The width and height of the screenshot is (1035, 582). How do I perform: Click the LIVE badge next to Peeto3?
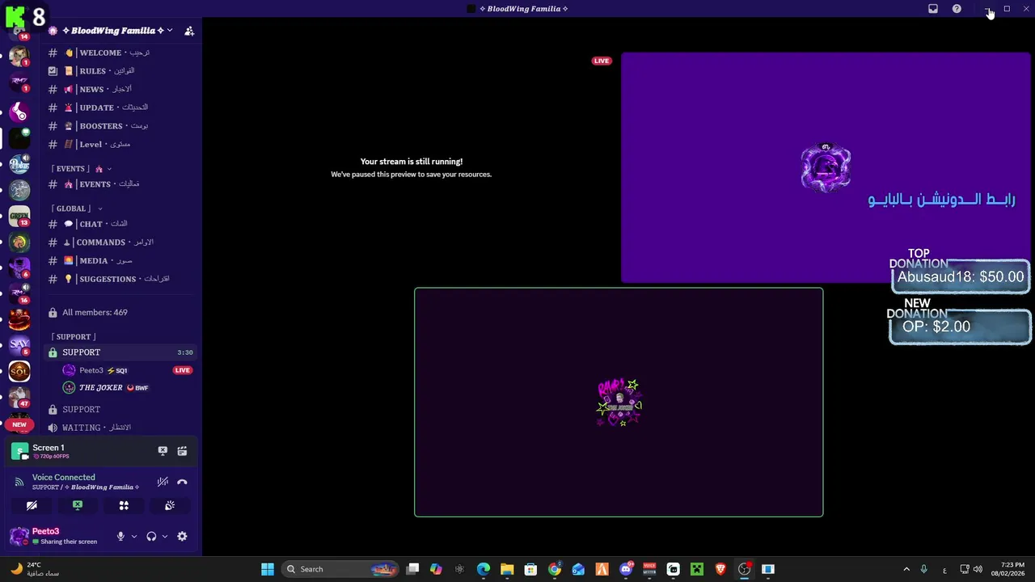182,370
